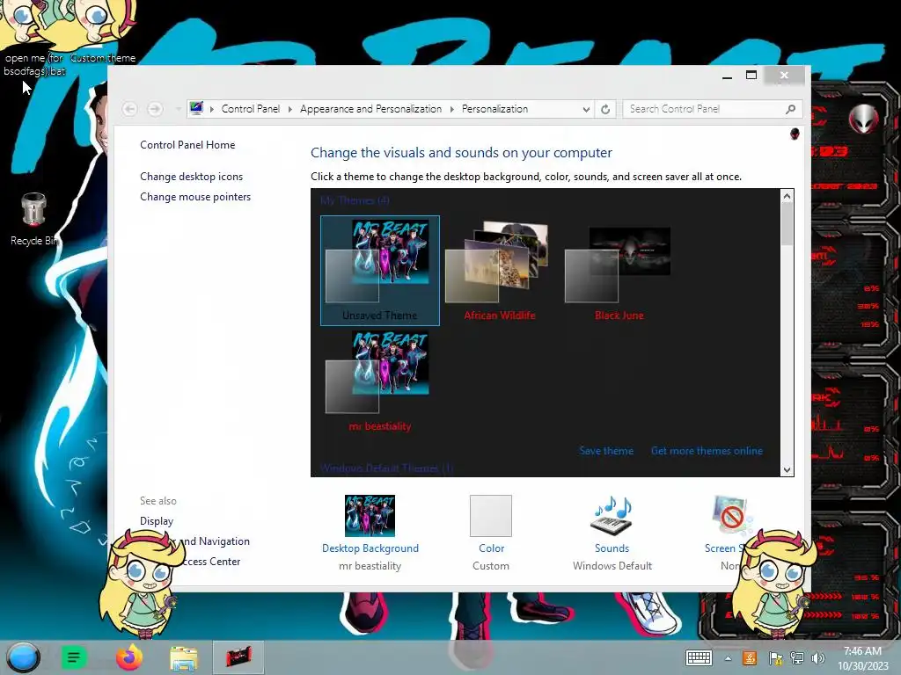
Task: Expand address bar history dropdown
Action: tap(586, 109)
